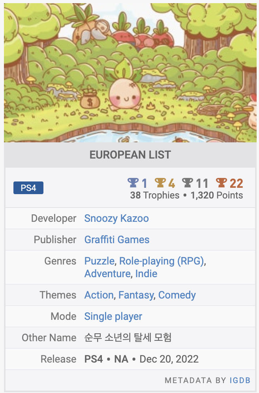Click the Dec 20, 2022 release date
The image size is (259, 393).
coord(169,359)
